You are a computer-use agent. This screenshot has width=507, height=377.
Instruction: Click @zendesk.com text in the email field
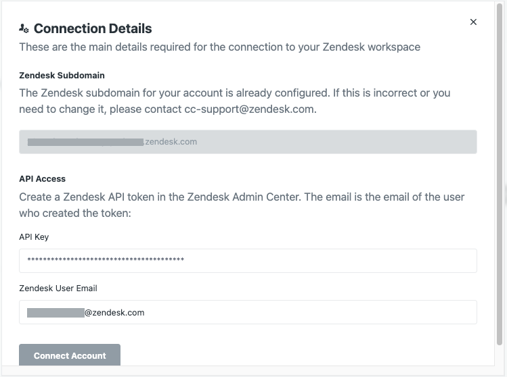[x=114, y=312]
